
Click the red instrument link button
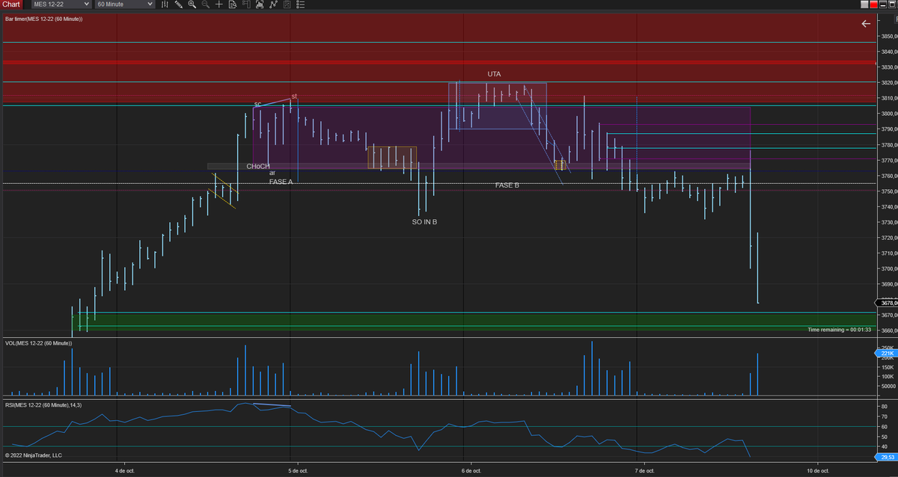874,4
